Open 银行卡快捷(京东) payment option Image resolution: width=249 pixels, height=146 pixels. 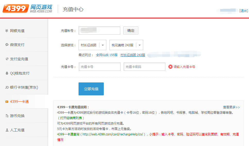(x=24, y=87)
